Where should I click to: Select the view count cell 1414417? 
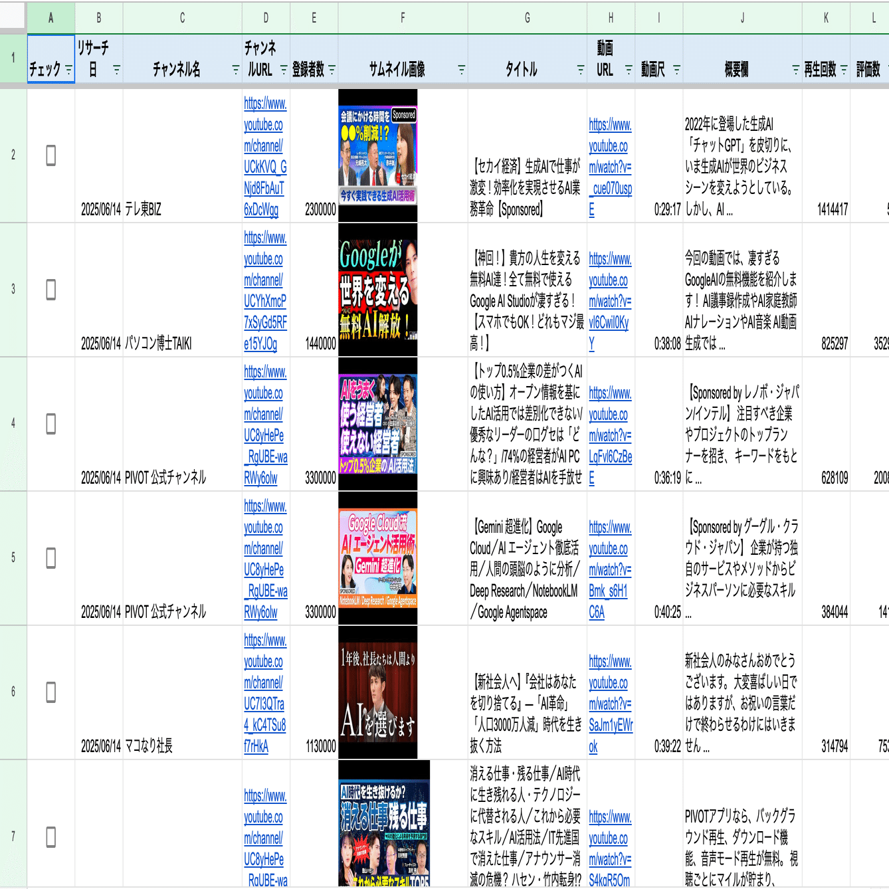(x=827, y=155)
